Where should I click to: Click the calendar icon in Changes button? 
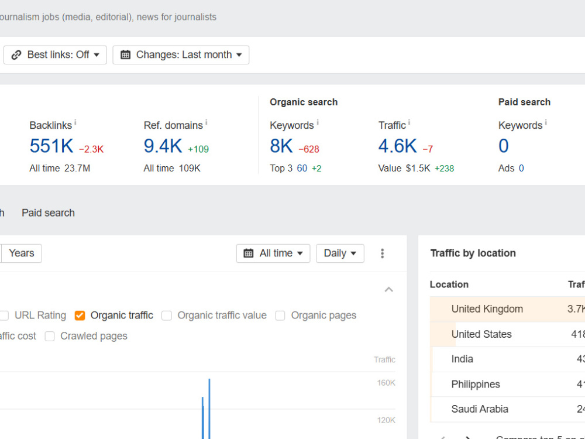125,55
